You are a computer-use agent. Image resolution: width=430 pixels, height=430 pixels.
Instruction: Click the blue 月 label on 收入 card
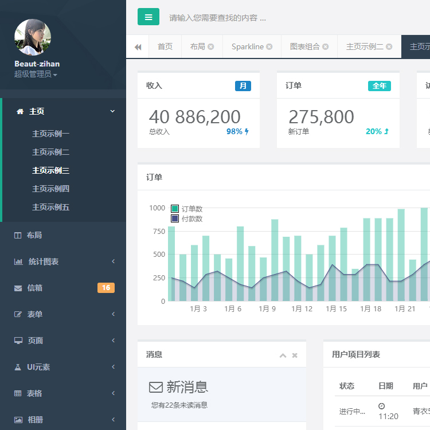[243, 86]
